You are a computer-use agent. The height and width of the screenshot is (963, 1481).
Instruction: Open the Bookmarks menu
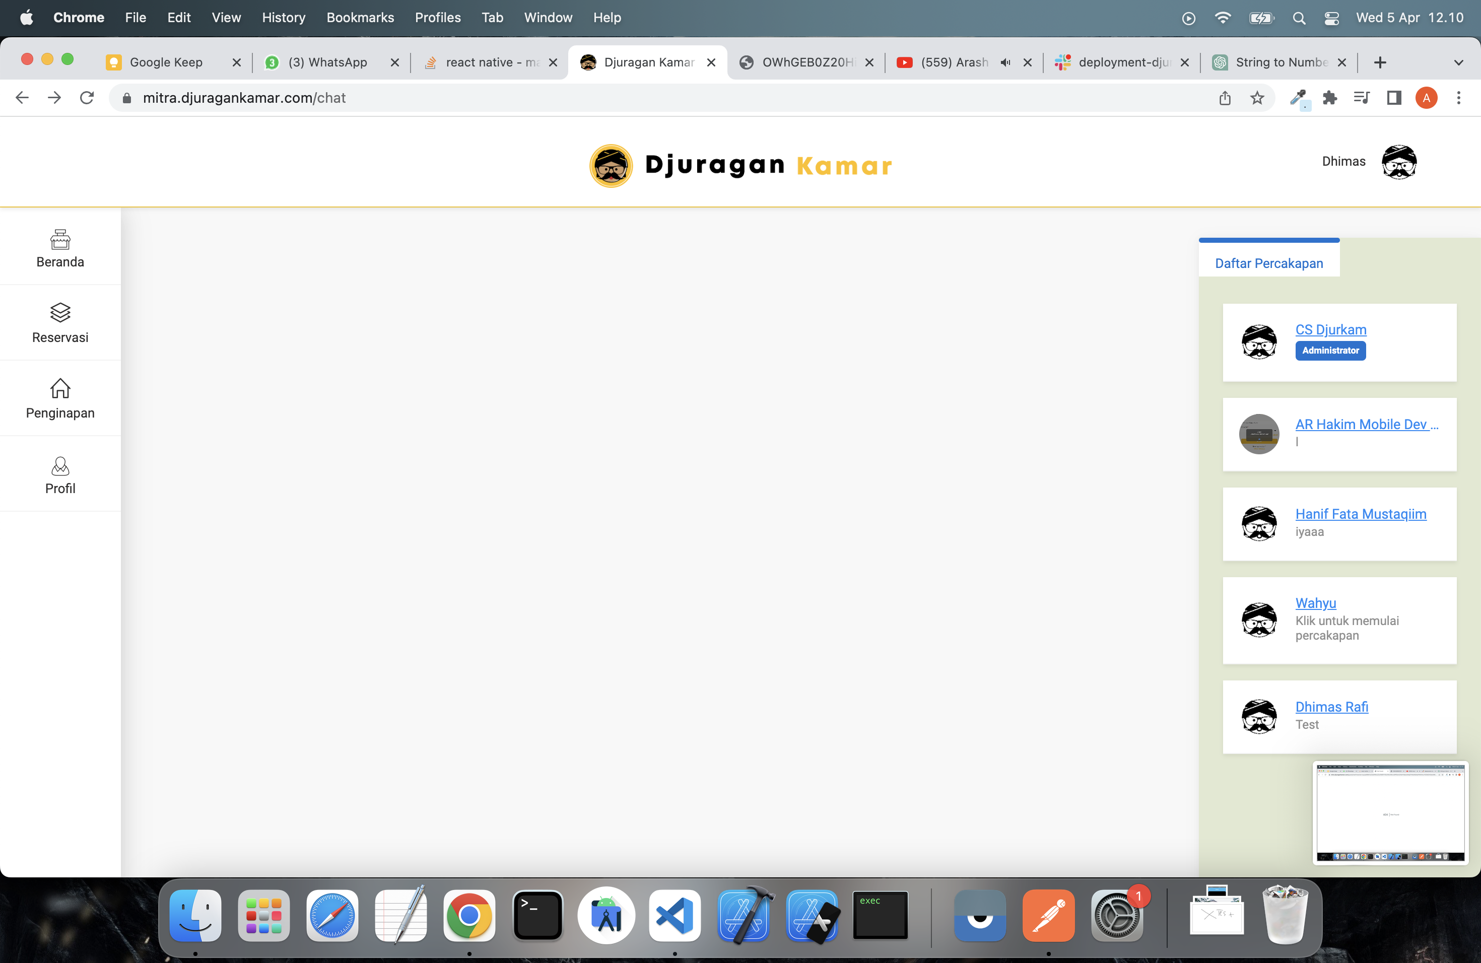pyautogui.click(x=360, y=18)
